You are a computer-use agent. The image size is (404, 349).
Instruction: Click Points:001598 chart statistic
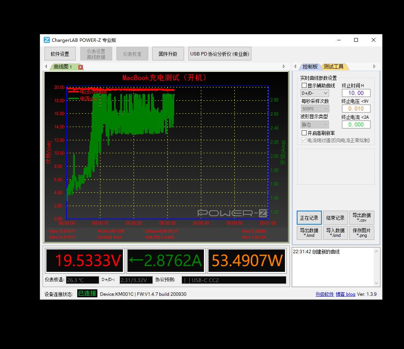point(111,231)
